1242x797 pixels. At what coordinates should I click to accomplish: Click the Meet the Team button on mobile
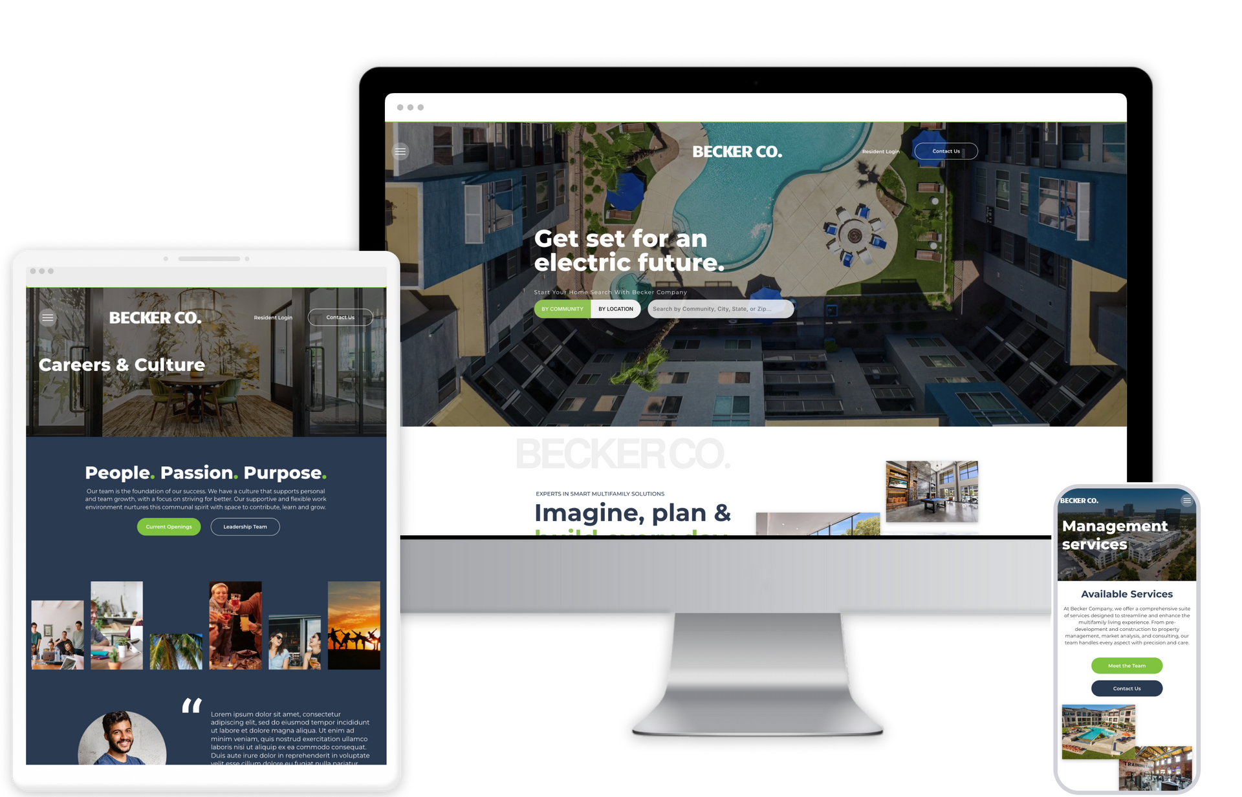coord(1129,666)
